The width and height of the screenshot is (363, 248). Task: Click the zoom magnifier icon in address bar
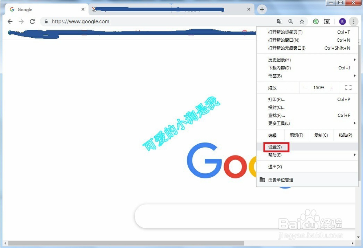point(291,21)
